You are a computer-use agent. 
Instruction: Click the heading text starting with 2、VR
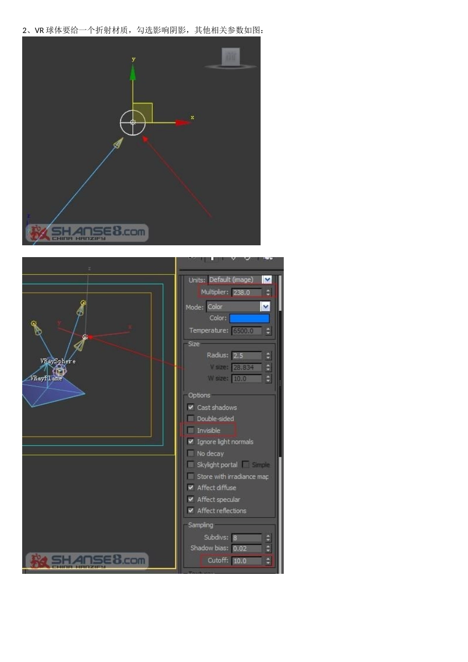tap(143, 30)
